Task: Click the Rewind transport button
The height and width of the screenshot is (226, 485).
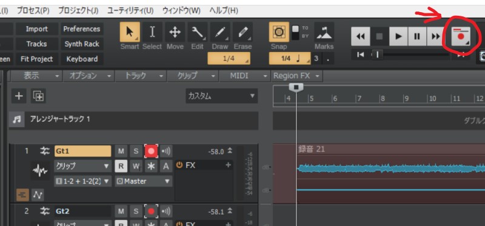Action: (360, 36)
